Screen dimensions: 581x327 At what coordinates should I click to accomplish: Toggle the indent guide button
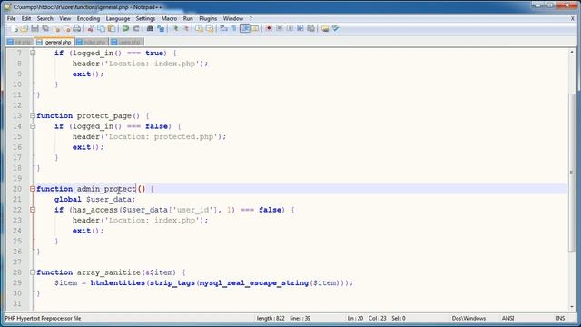245,28
